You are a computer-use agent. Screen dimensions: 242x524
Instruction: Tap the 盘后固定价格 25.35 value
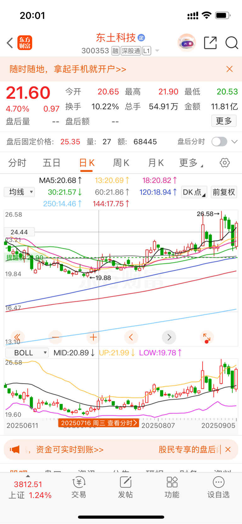click(x=70, y=142)
